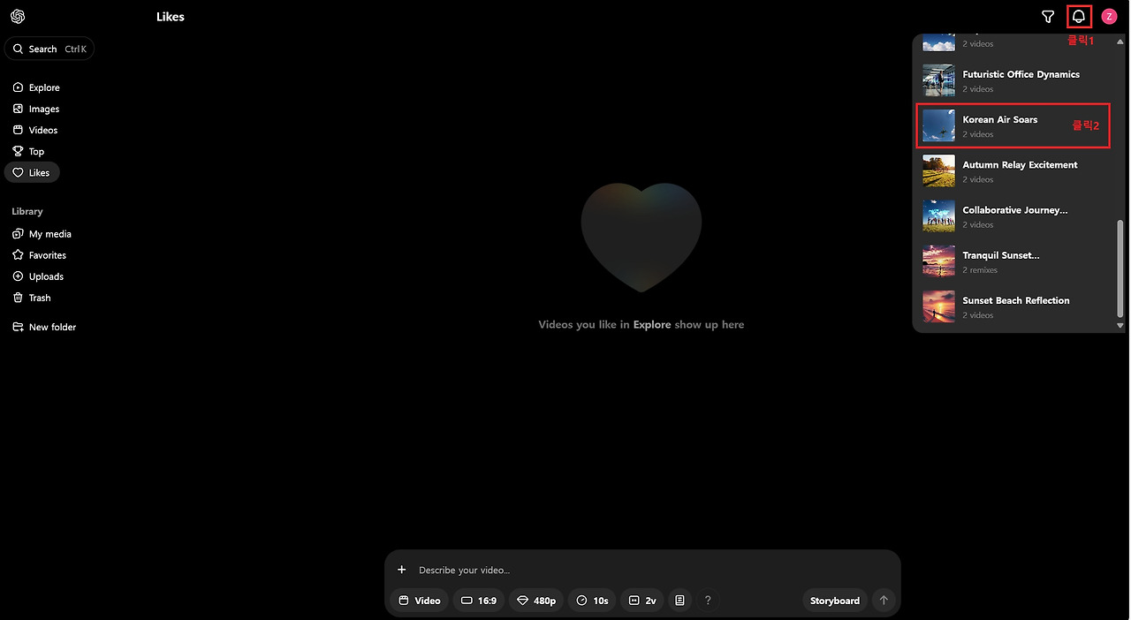Image resolution: width=1131 pixels, height=620 pixels.
Task: Click notification panel scroll down arrow
Action: point(1120,326)
